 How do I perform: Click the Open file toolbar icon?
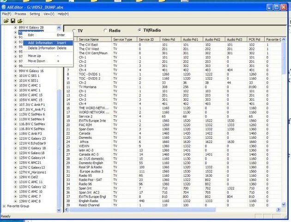[6, 21]
